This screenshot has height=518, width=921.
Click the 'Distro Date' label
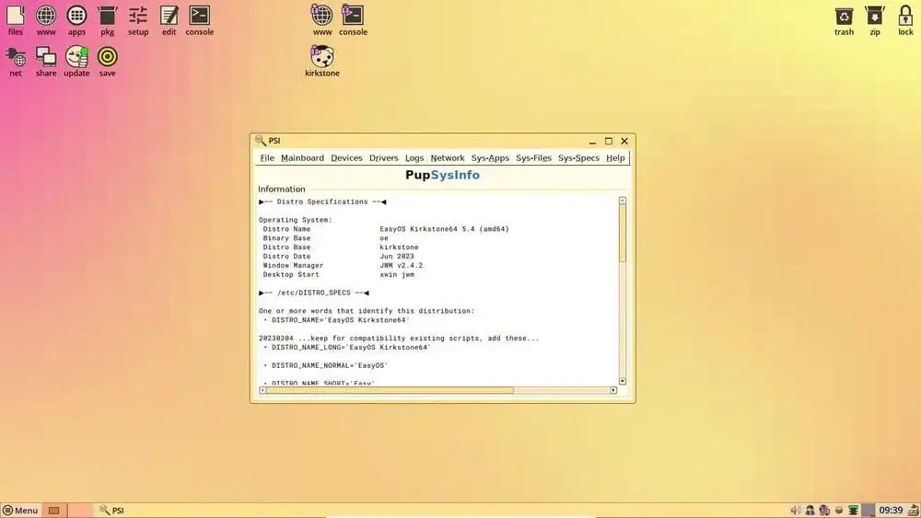click(x=286, y=257)
